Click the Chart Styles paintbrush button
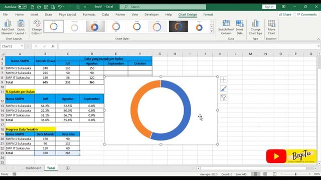This screenshot has width=321, height=180. coord(224,88)
